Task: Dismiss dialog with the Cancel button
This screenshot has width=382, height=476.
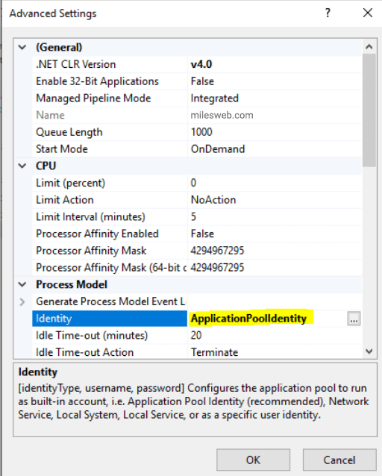Action: click(339, 460)
